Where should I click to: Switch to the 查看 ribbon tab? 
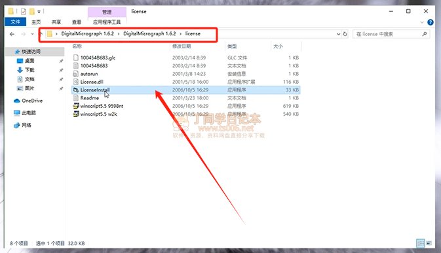[x=77, y=22]
